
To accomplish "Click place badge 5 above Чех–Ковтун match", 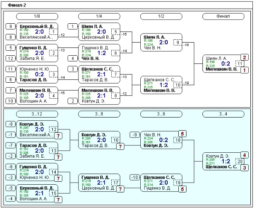I will coord(182,134).
